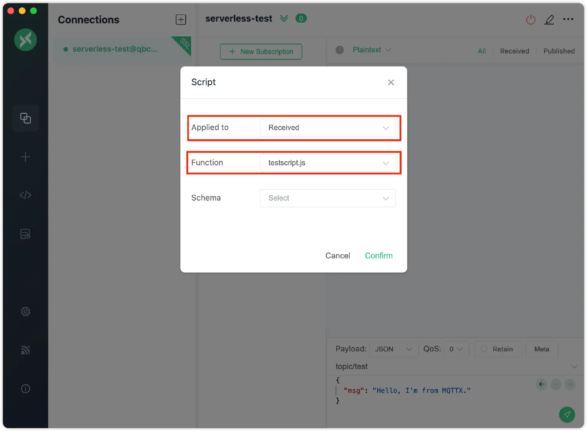Screen dimensions: 587x431
Task: Click the edit connection pencil icon
Action: coord(549,20)
